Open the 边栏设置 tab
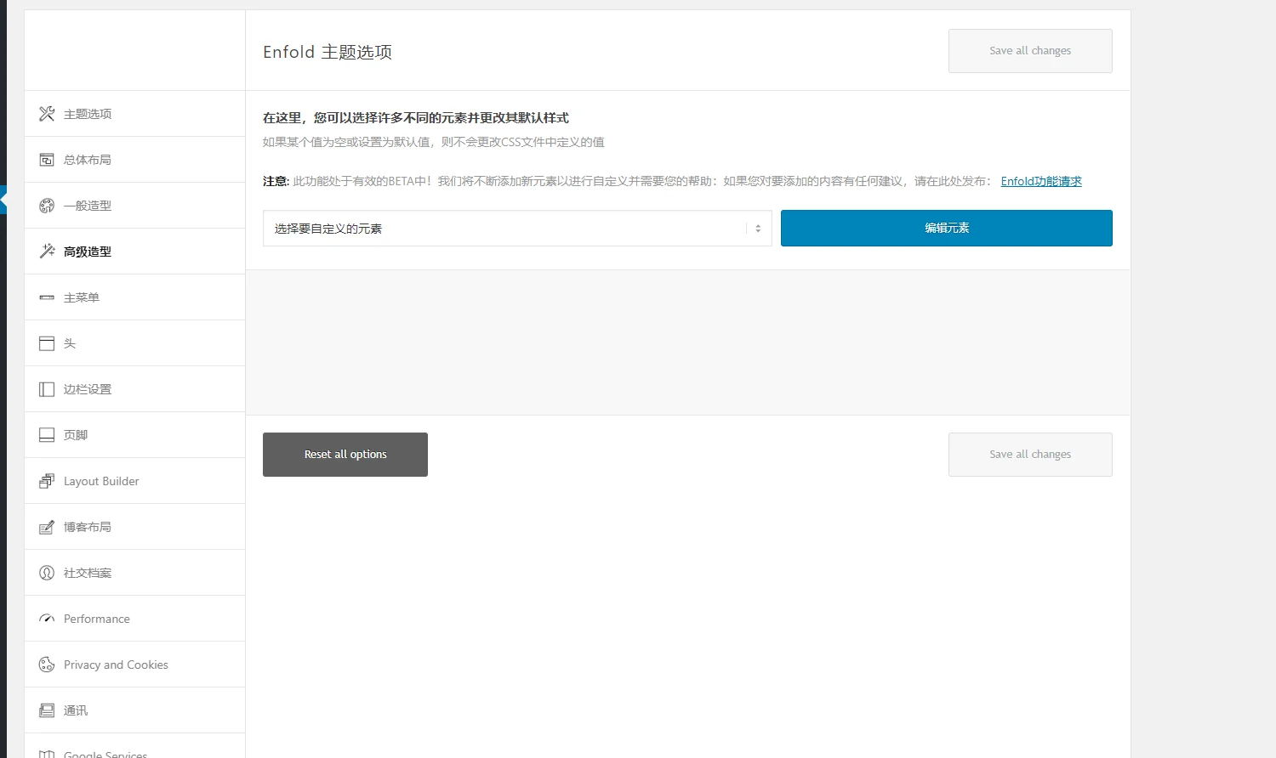This screenshot has height=758, width=1276. (x=134, y=389)
